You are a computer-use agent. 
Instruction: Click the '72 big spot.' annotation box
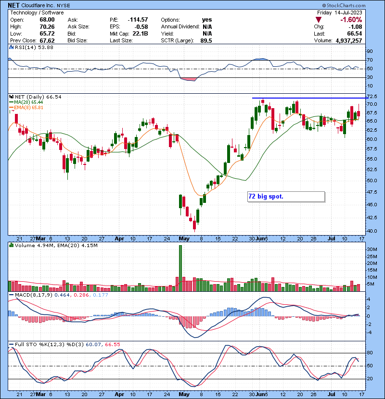286,197
